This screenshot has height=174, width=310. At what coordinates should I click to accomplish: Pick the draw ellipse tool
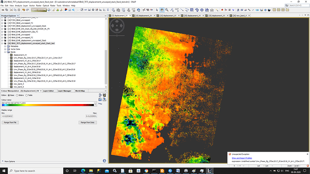tap(202, 10)
